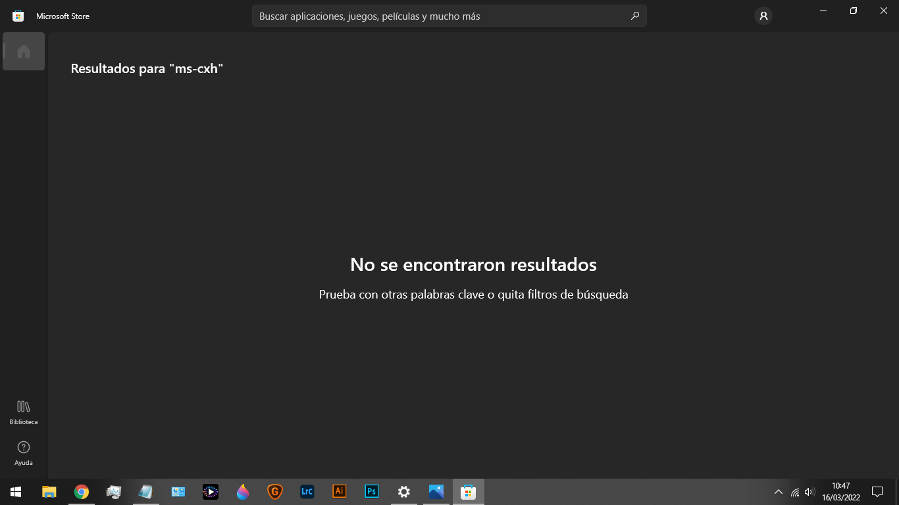Select the "Resultados para "ms-cxh"" heading
Screen dimensions: 899x505
click(147, 68)
